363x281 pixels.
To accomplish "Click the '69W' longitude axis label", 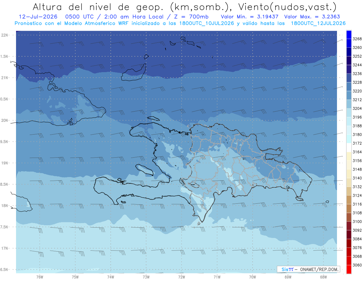I will 288,277.
